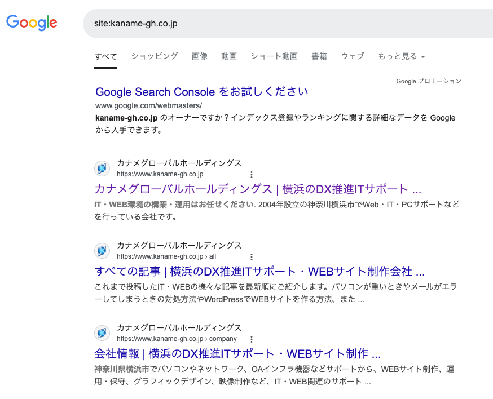Open the Google Search Console をお試しください link
This screenshot has height=399, width=493.
pyautogui.click(x=201, y=92)
